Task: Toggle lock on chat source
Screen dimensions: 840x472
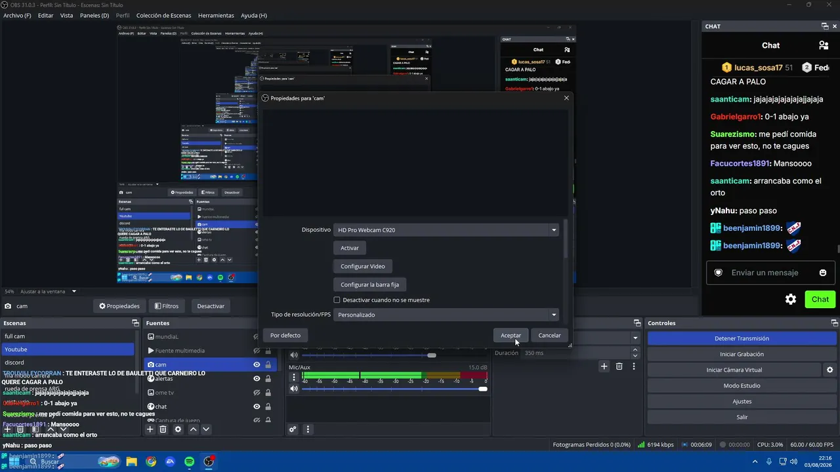Action: [x=268, y=406]
